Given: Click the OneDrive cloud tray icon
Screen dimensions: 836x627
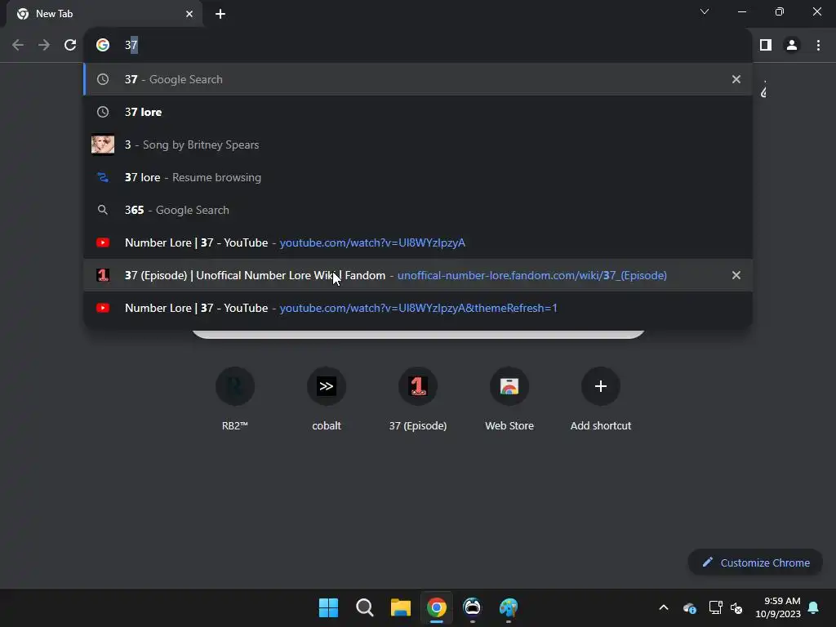Looking at the screenshot, I should pos(689,607).
